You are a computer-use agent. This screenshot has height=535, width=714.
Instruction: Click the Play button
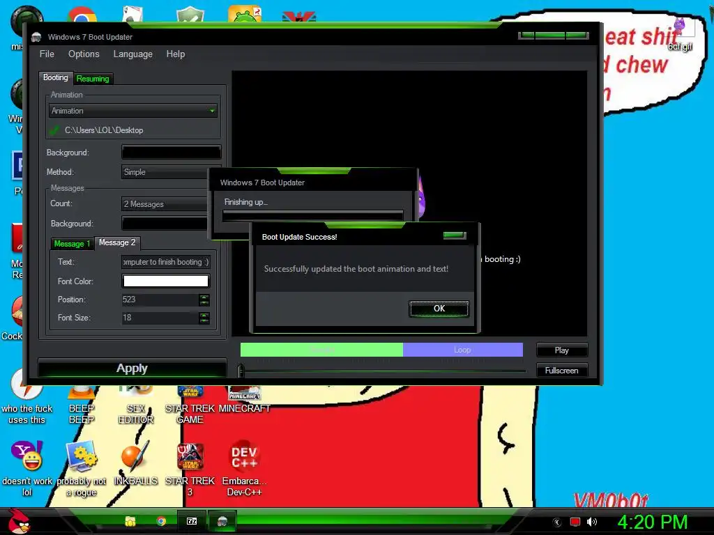coord(562,350)
